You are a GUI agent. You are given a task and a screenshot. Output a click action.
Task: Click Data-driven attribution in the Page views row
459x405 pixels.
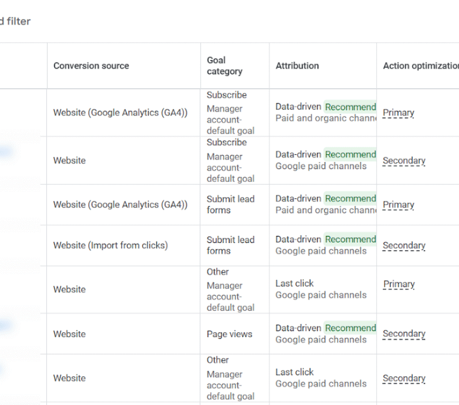tap(298, 328)
